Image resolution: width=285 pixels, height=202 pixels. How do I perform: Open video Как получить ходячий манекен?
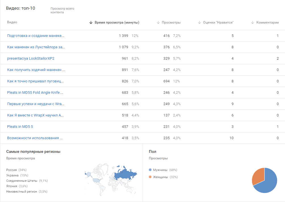pos(36,70)
